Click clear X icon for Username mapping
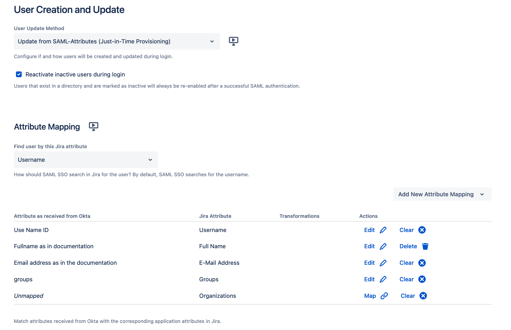The width and height of the screenshot is (511, 330). click(x=422, y=230)
